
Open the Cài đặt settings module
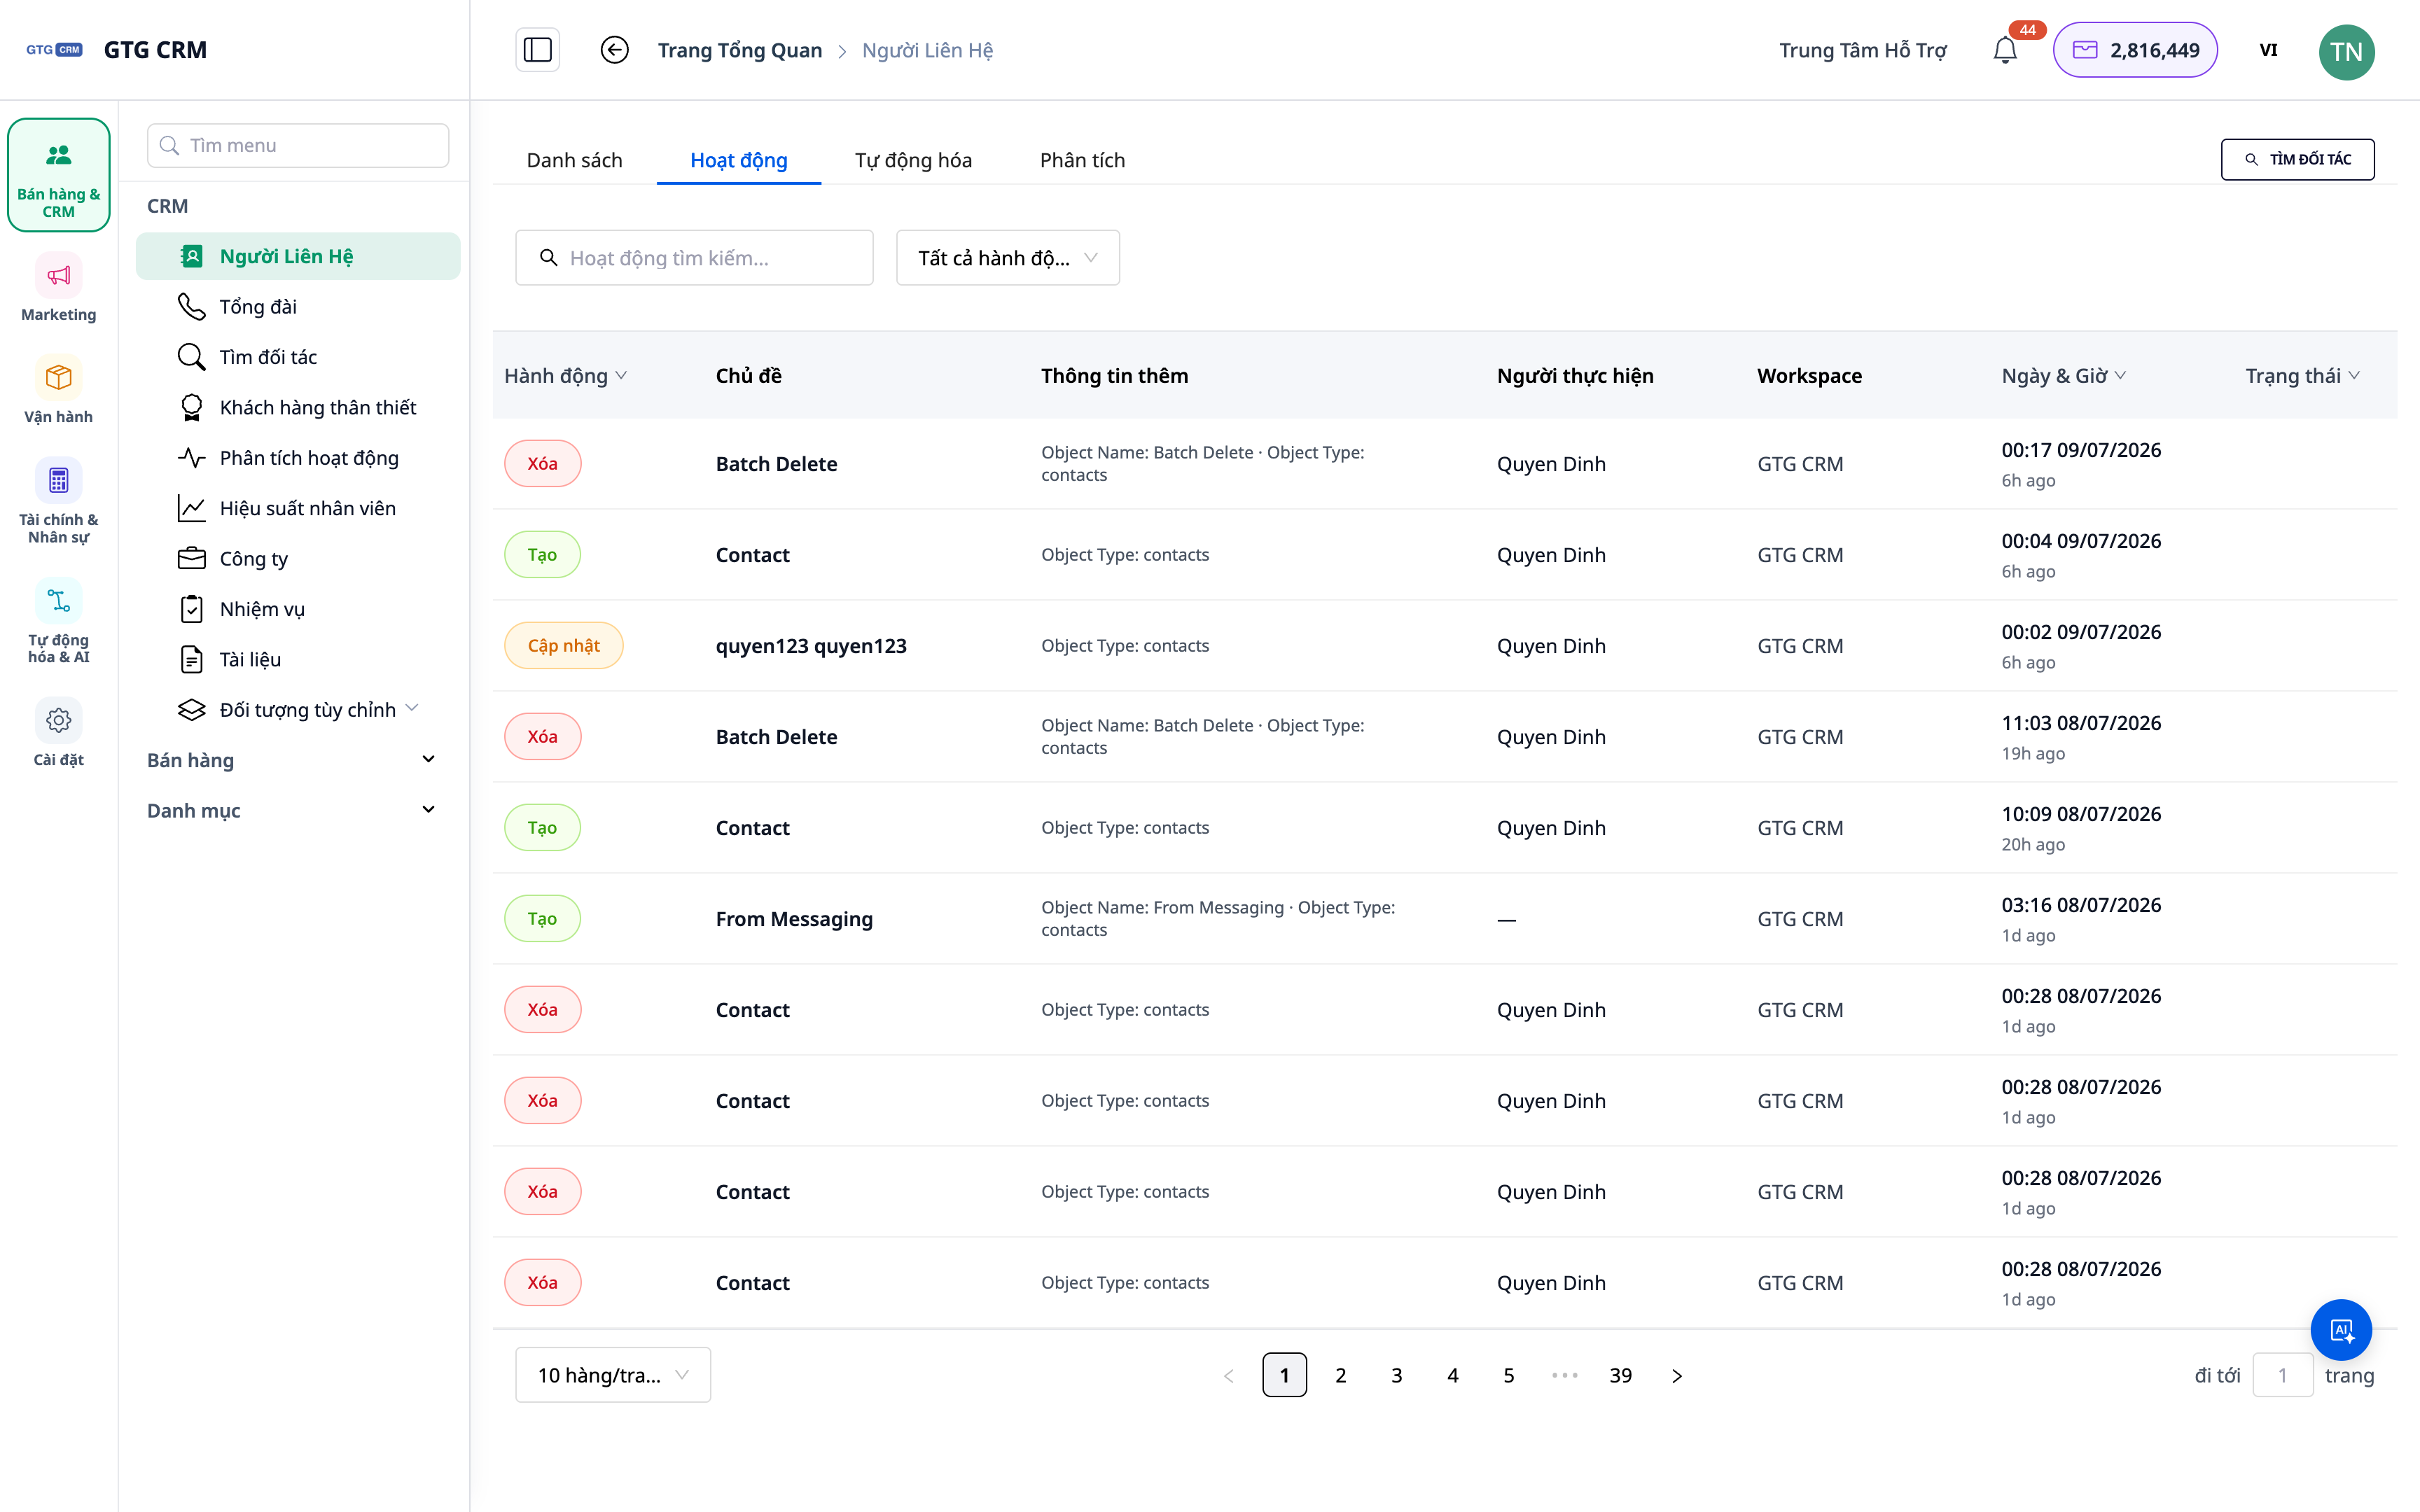pyautogui.click(x=58, y=733)
